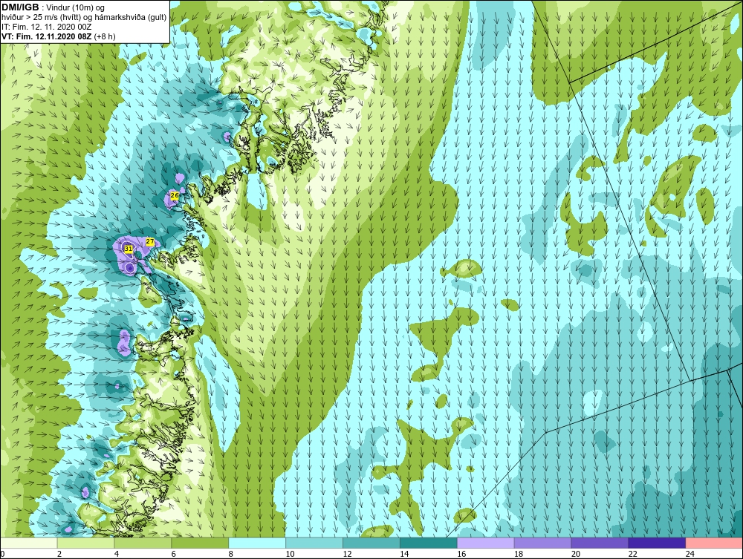Click the 'VT: Fim. 12.11.2020 08Z (+8 h)' line
743x559 pixels.
58,36
